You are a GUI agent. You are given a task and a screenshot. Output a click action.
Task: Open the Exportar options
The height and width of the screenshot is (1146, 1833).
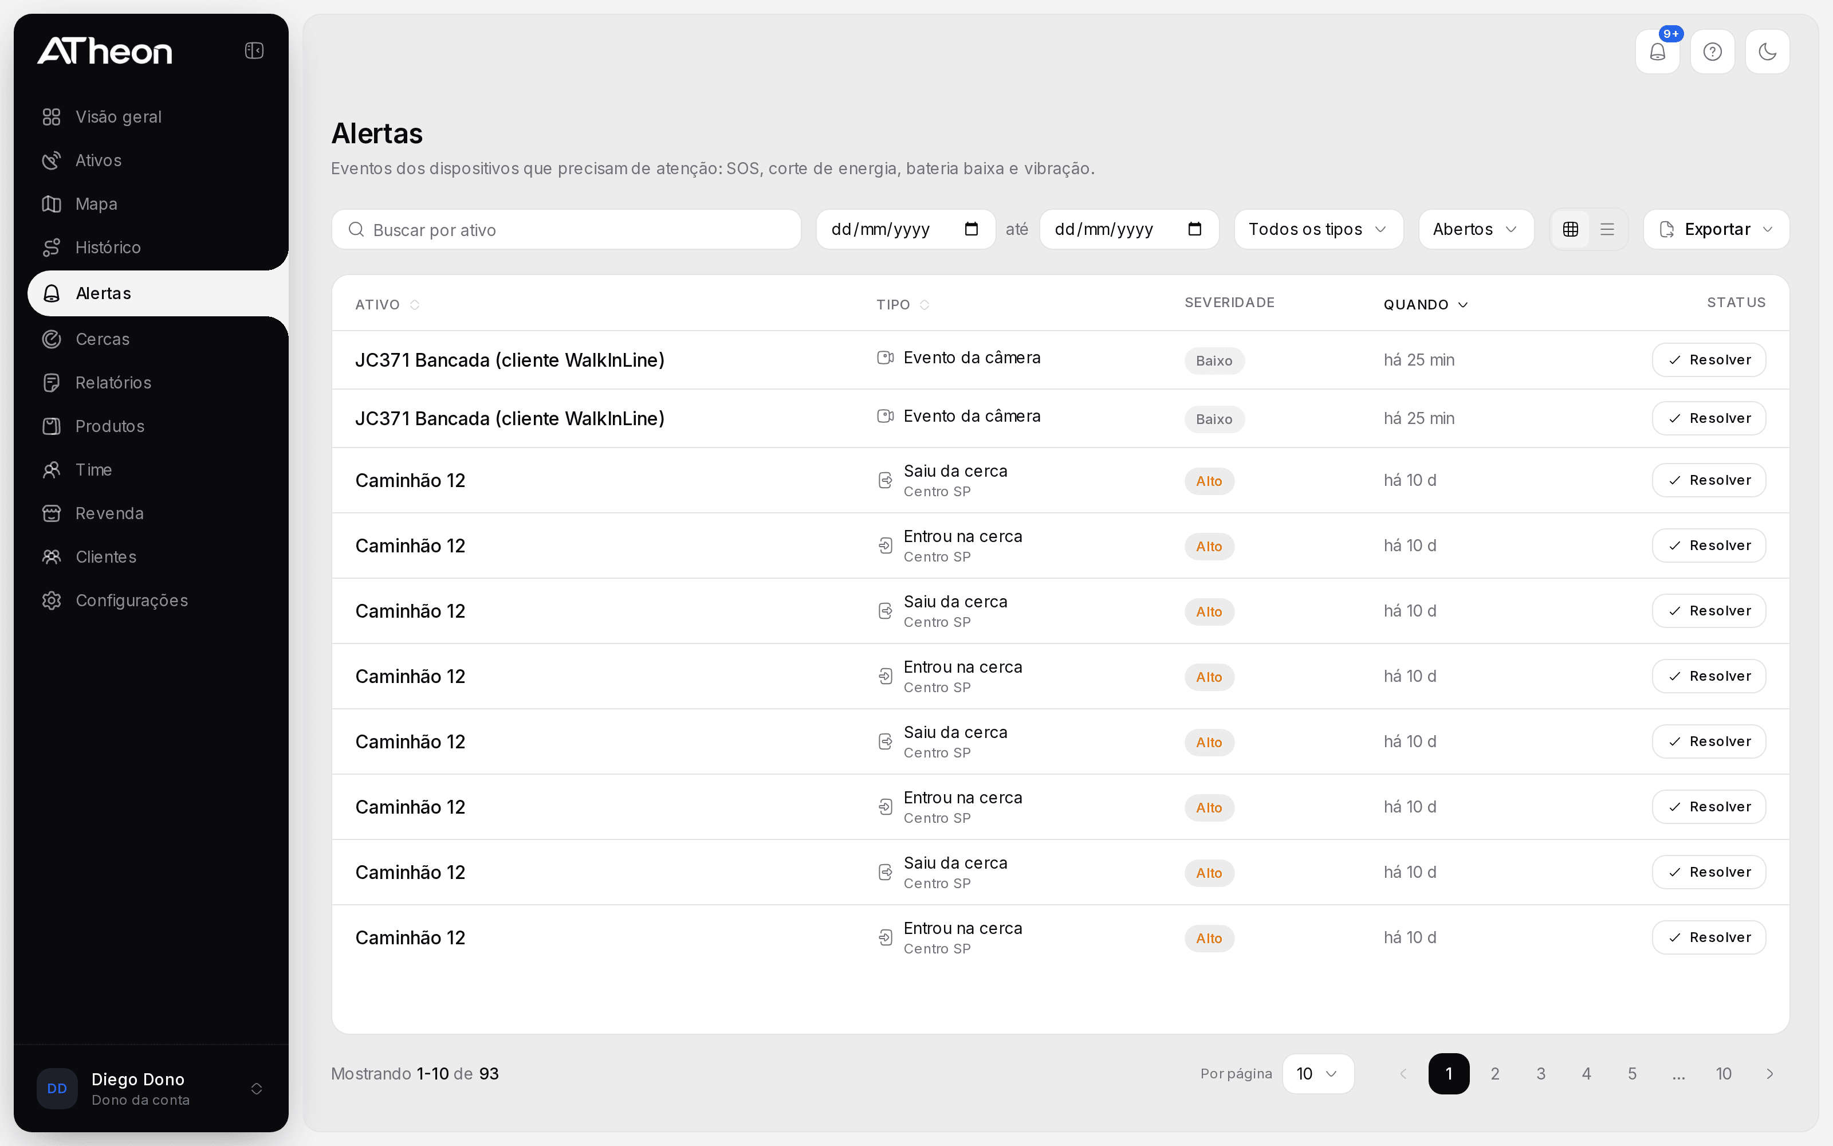[1716, 229]
